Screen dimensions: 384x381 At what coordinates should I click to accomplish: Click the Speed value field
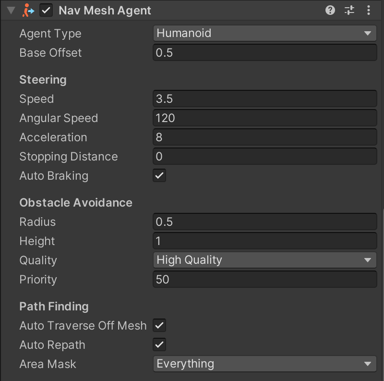click(x=265, y=98)
